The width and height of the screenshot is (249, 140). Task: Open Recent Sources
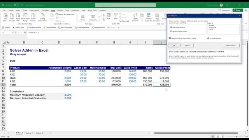click(33, 17)
